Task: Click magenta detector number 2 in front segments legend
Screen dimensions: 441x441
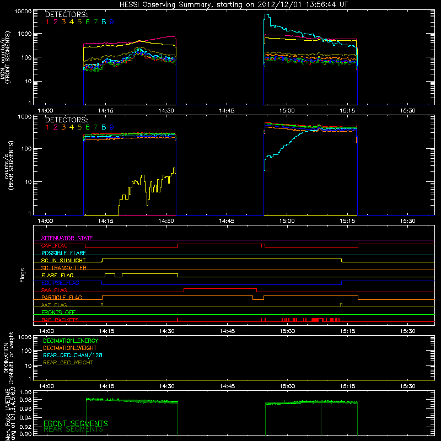Action: [x=56, y=22]
